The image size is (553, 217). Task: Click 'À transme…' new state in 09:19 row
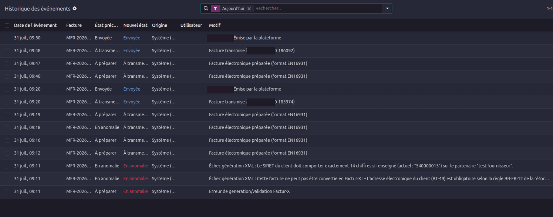[136, 115]
